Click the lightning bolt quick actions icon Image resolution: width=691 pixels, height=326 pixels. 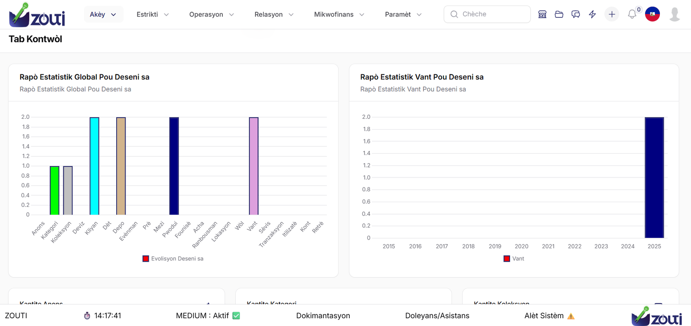(593, 14)
